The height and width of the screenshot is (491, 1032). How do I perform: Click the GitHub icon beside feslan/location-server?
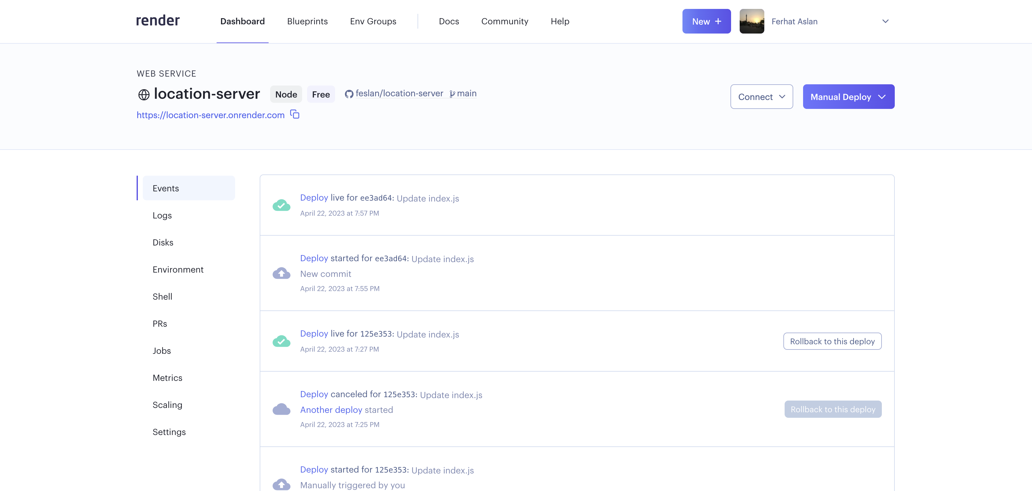[x=349, y=94]
